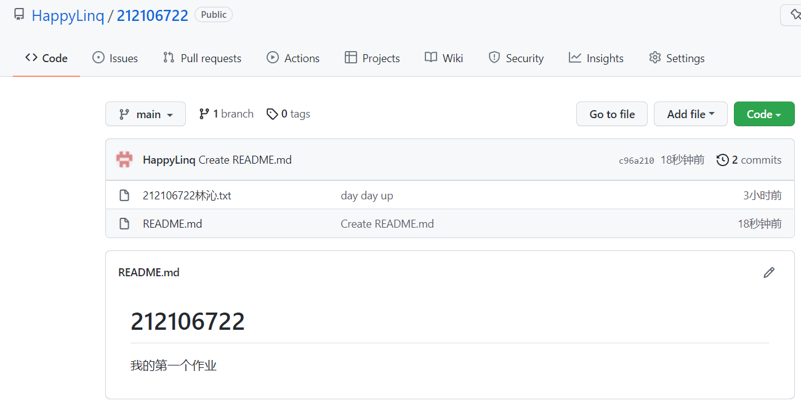801x403 pixels.
Task: Click the README.md preview header title
Action: click(149, 273)
